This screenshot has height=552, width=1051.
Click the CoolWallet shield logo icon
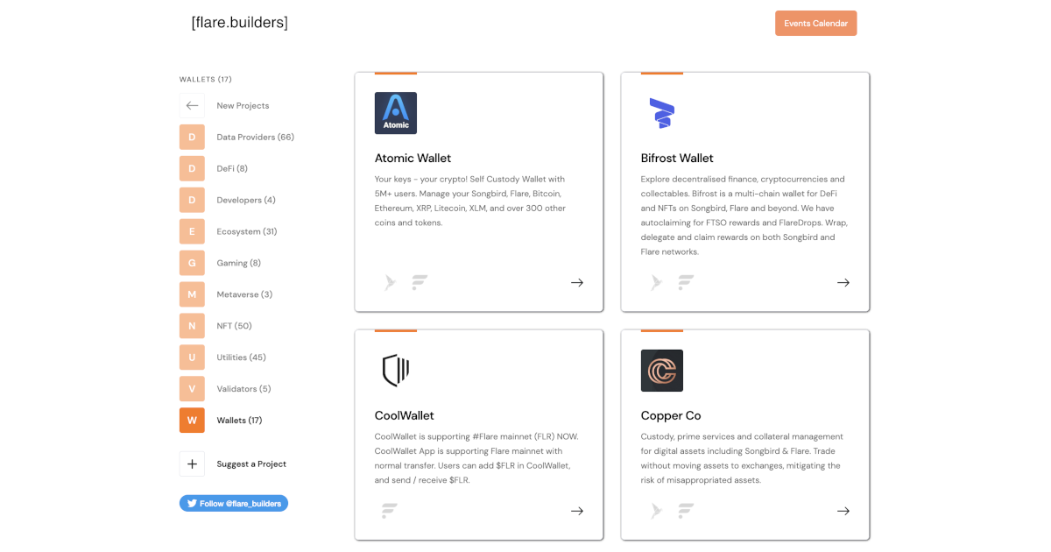point(396,370)
